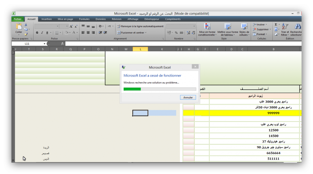Click the Cut scissors icon
Screen dimensions: 313x174
26,25
